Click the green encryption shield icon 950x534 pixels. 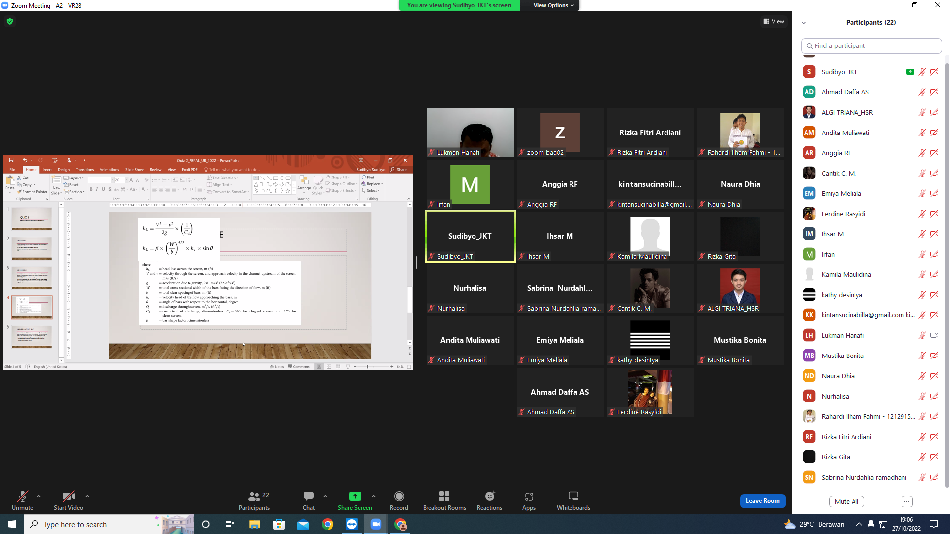tap(10, 21)
